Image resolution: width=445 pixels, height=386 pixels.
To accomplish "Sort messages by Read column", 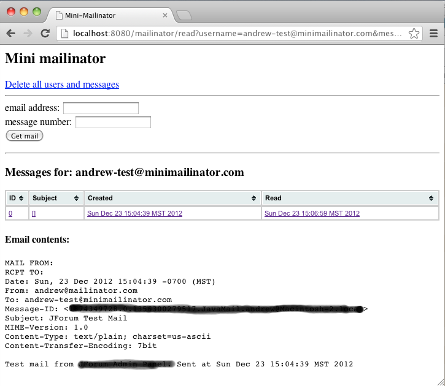I will pos(349,198).
